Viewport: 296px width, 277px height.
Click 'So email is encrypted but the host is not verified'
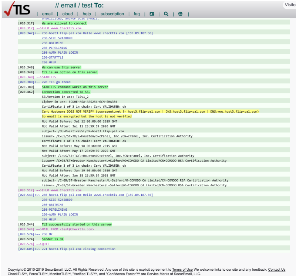tap(87, 116)
